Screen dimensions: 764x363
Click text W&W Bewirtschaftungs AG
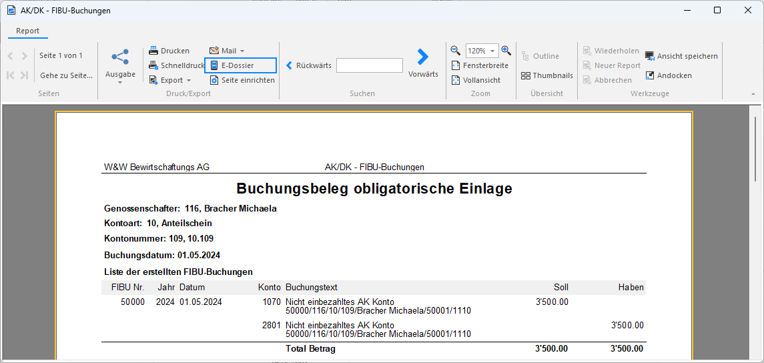click(157, 167)
